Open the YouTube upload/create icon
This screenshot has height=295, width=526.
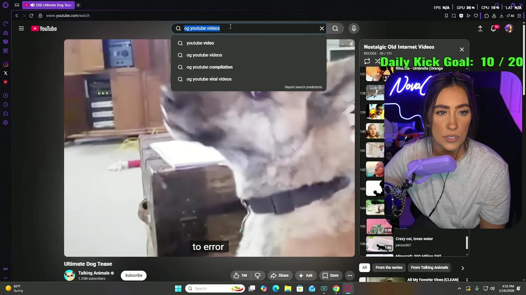pos(480,28)
